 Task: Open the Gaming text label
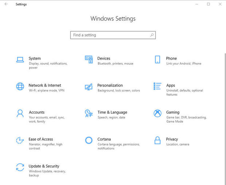[x=173, y=112]
